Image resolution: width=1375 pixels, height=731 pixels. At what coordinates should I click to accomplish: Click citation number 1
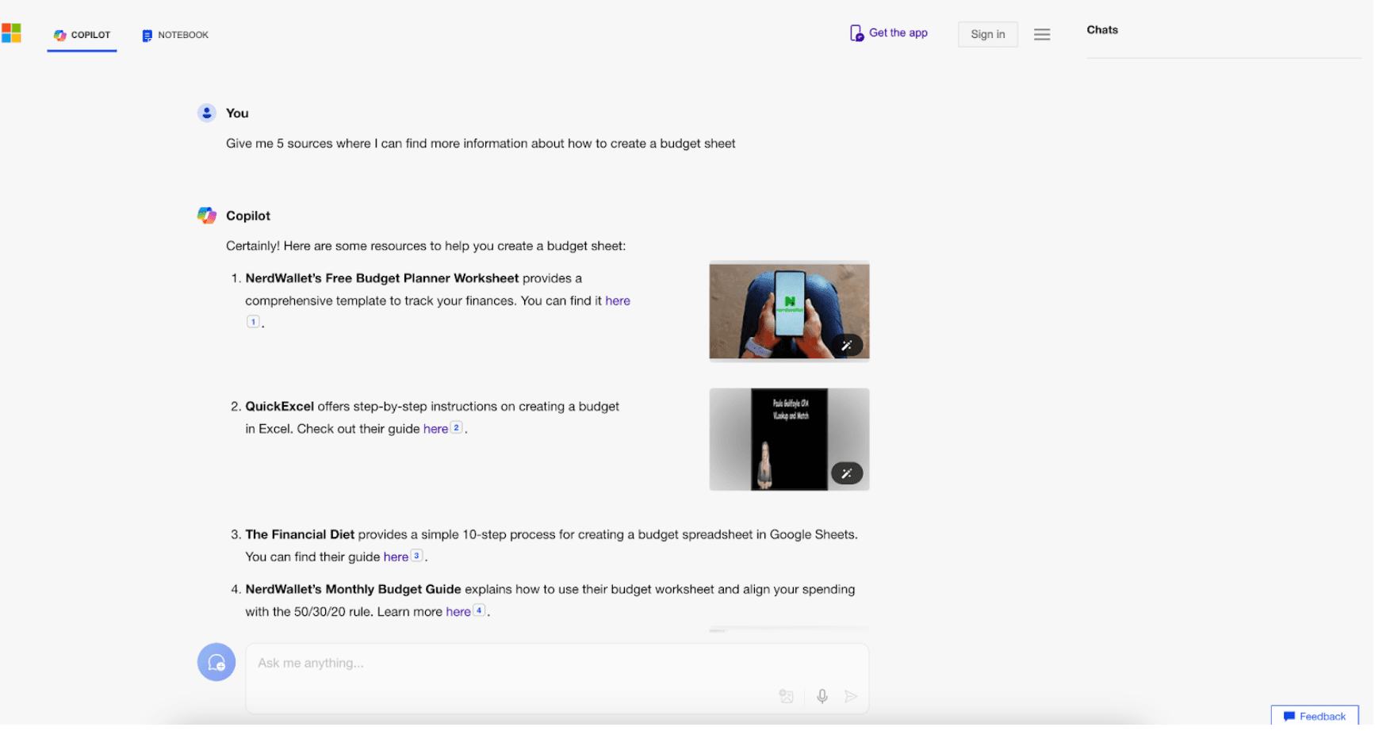[x=253, y=321]
